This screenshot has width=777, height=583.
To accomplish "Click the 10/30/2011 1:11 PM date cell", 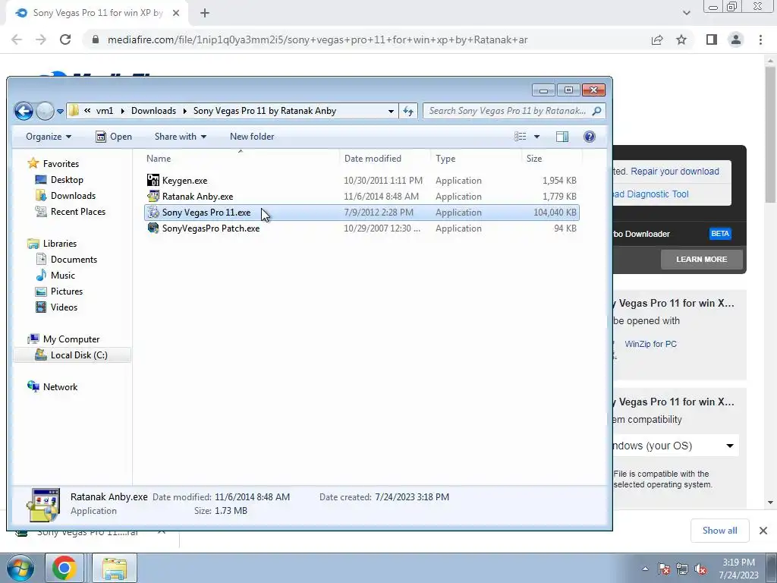I will tap(383, 181).
